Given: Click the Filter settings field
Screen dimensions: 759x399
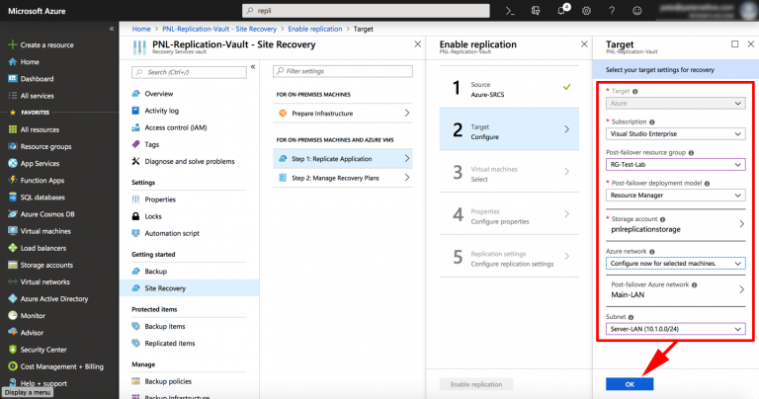Looking at the screenshot, I should [x=343, y=71].
